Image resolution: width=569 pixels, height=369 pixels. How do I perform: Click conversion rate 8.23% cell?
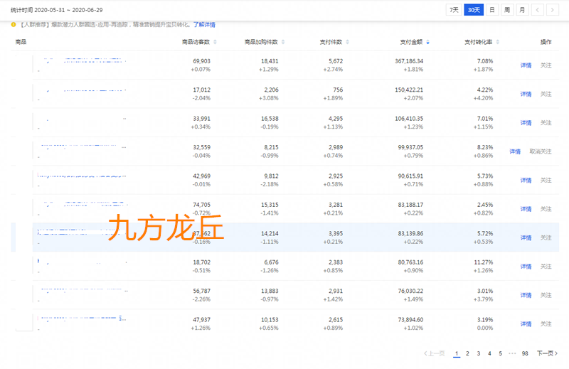click(485, 147)
